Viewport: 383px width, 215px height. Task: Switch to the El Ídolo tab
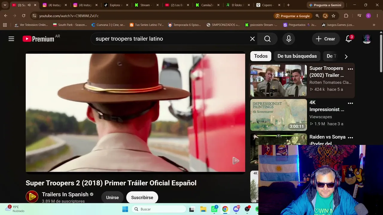tap(238, 5)
